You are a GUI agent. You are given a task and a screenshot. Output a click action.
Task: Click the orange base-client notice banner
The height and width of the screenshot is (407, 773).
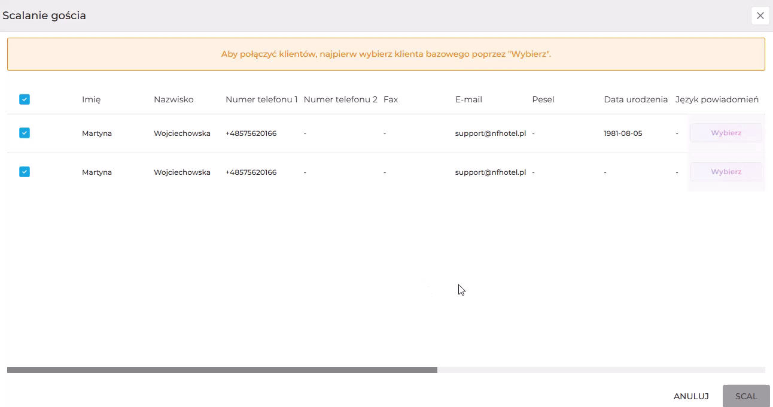[x=386, y=54]
